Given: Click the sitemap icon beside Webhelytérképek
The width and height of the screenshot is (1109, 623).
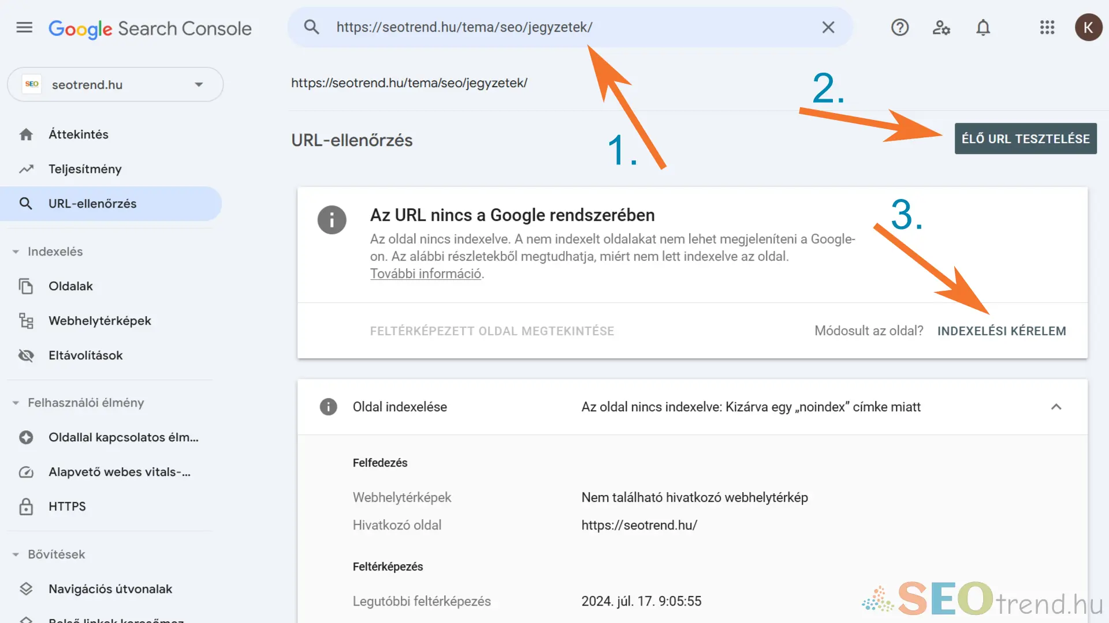Looking at the screenshot, I should (x=26, y=321).
